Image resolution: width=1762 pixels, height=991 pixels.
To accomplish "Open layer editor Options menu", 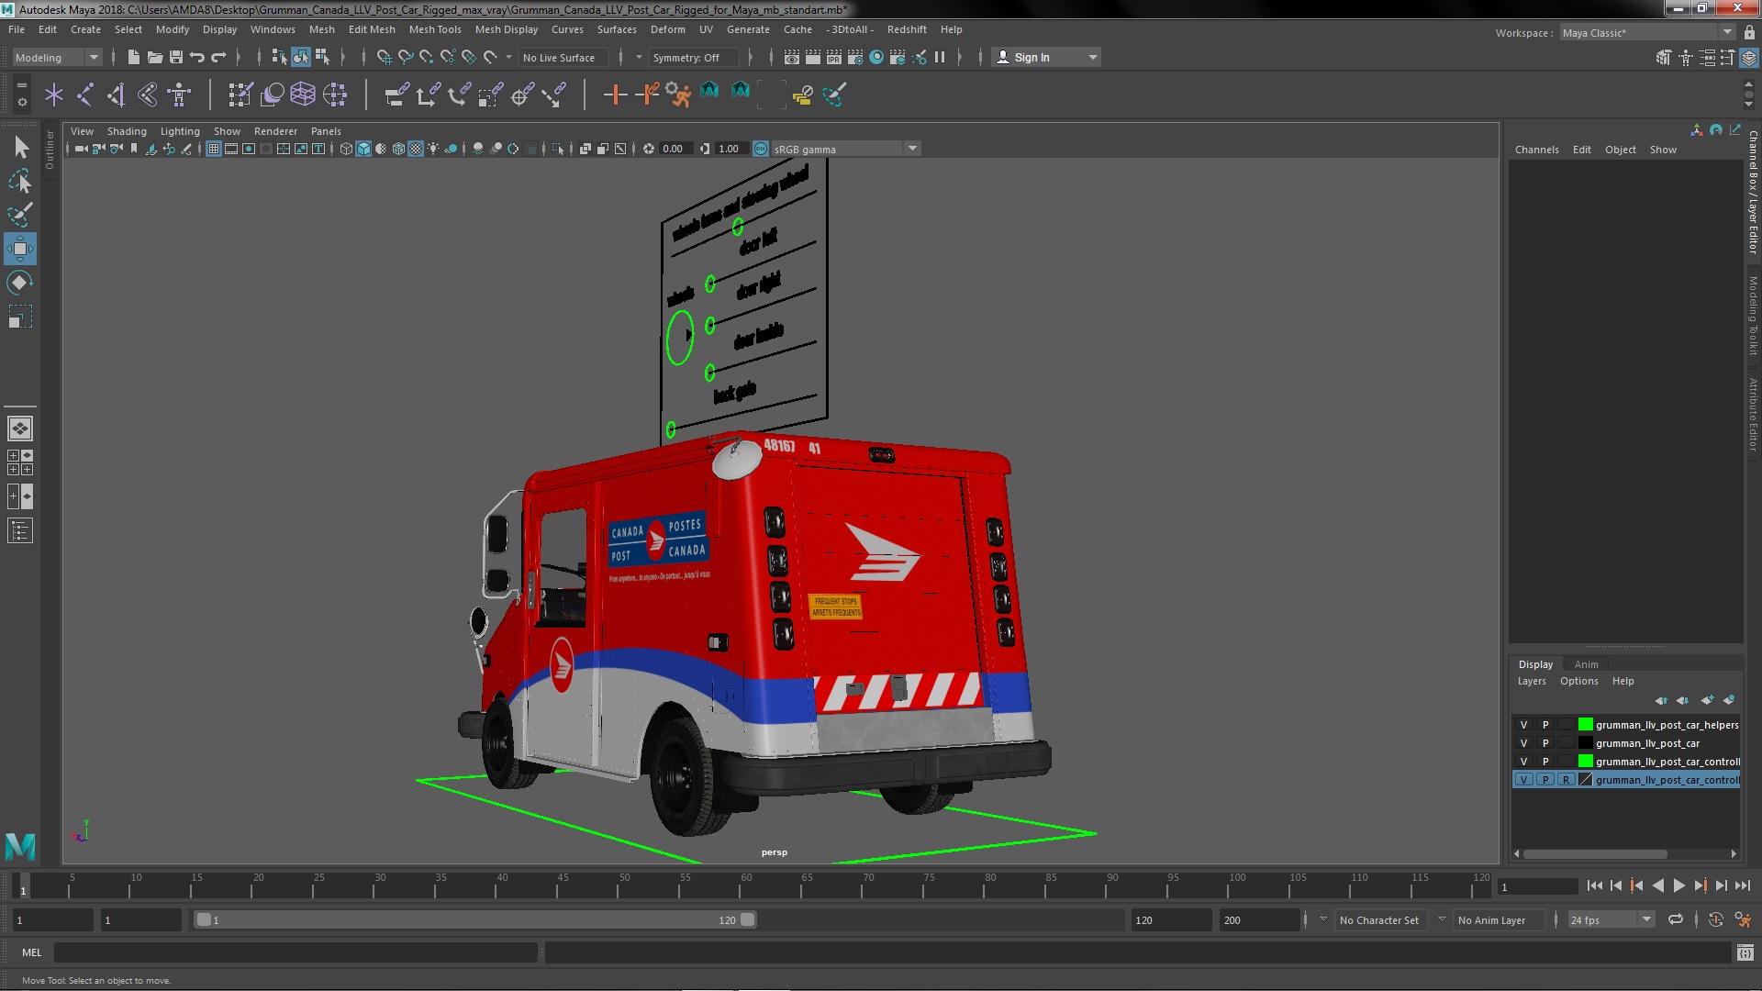I will (1578, 681).
